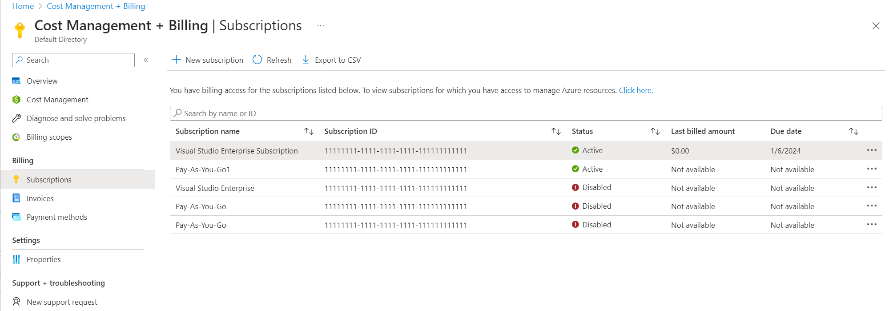Open more options for Pay-As-You-Go1 row
Screen dimensions: 893x311
pyautogui.click(x=872, y=169)
